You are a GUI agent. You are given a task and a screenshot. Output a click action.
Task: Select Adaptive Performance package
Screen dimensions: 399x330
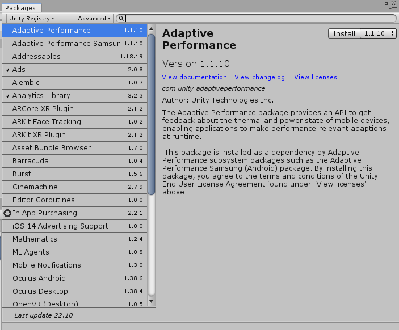tap(74, 31)
